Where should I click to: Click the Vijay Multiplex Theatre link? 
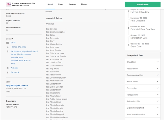pos(17,86)
